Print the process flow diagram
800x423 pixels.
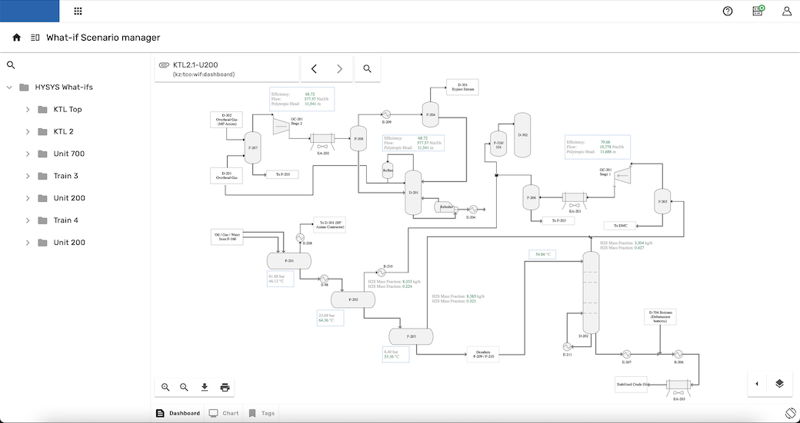tap(225, 388)
